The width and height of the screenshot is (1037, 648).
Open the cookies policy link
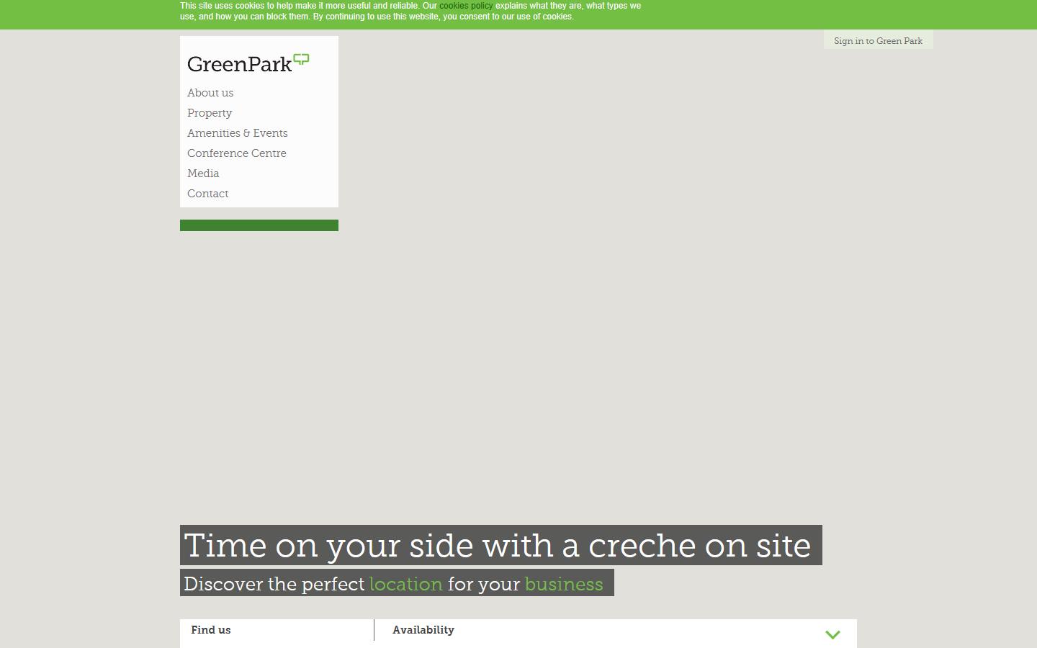(x=466, y=6)
